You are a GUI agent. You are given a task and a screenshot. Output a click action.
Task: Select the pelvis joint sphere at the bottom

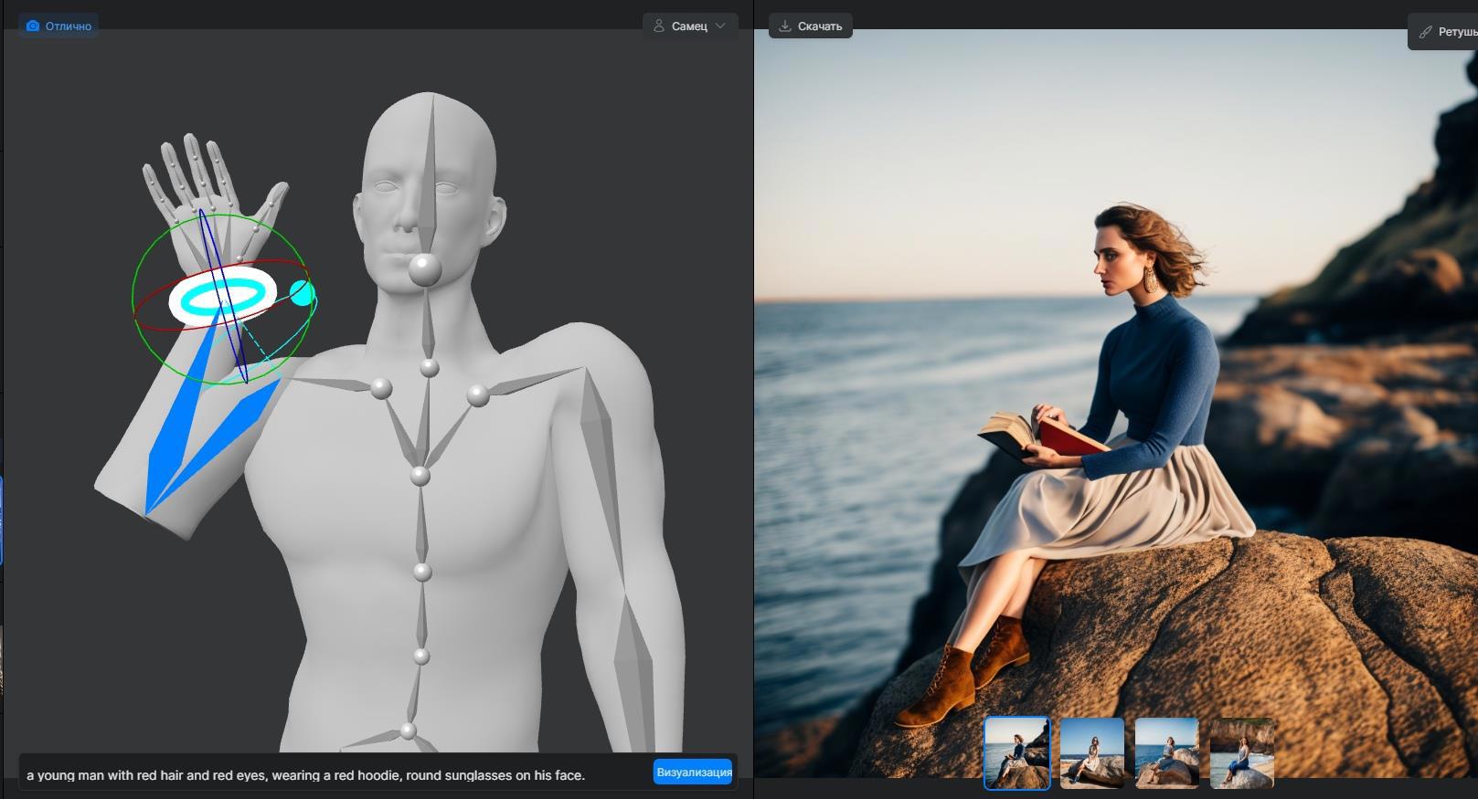point(408,731)
